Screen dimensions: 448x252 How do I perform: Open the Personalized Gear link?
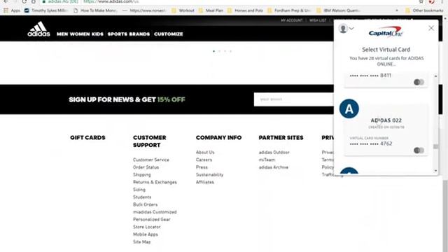point(152,219)
